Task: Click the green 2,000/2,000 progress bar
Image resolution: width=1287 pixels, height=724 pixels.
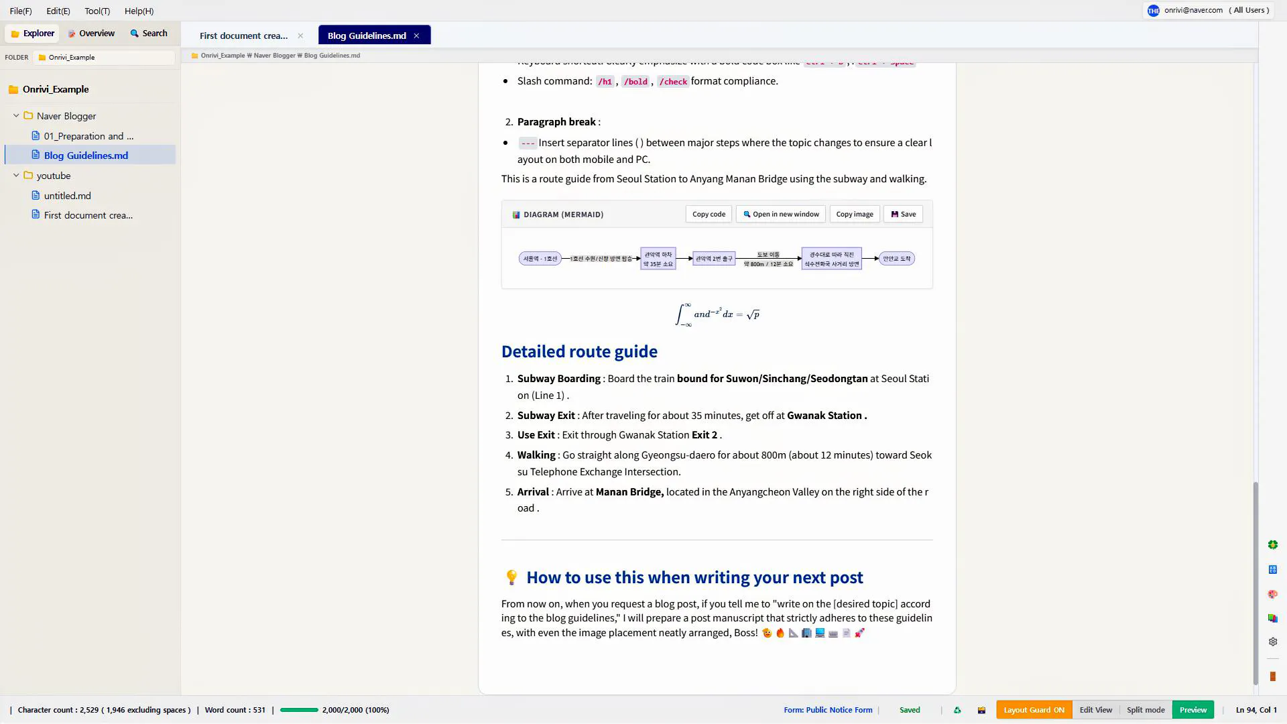Action: tap(299, 710)
